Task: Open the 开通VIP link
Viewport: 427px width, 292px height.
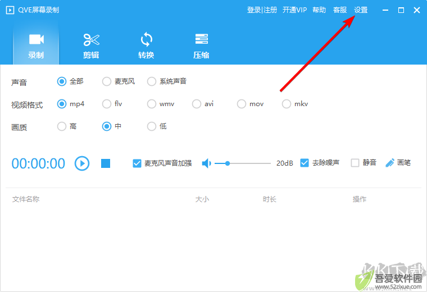Action: pos(294,10)
